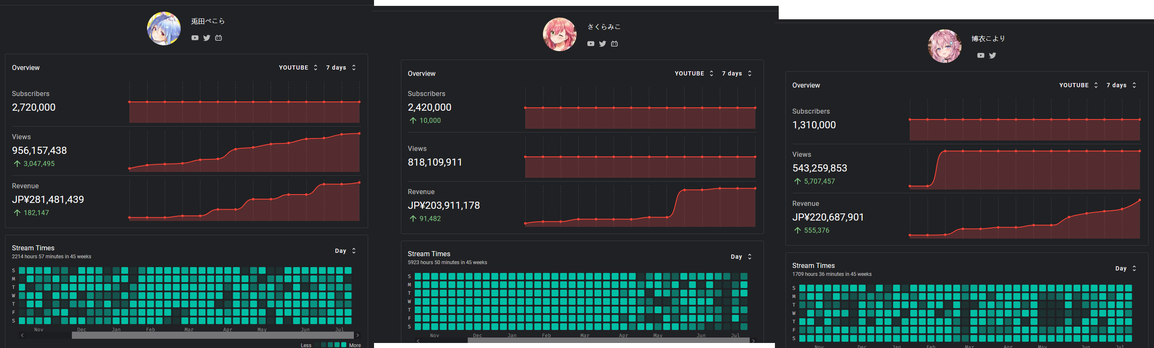
Task: Click the Twitter icon under 博衣こより
Action: pyautogui.click(x=993, y=55)
